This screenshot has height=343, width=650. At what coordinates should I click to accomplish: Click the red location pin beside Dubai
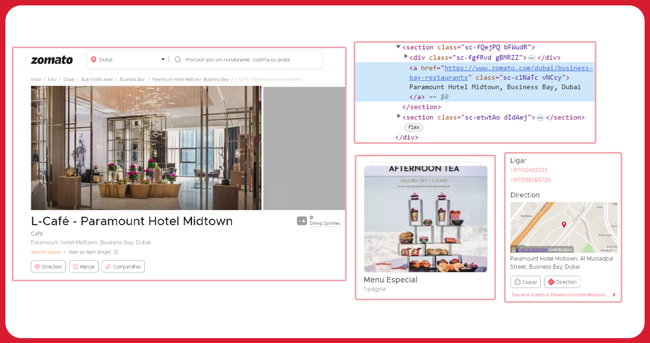click(94, 60)
